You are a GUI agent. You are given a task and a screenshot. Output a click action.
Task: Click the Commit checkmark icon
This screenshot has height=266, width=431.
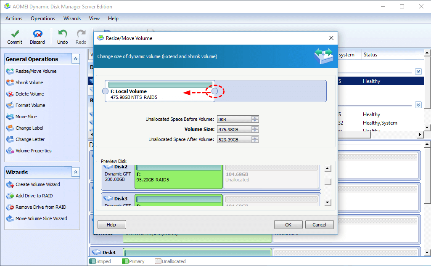pos(15,34)
